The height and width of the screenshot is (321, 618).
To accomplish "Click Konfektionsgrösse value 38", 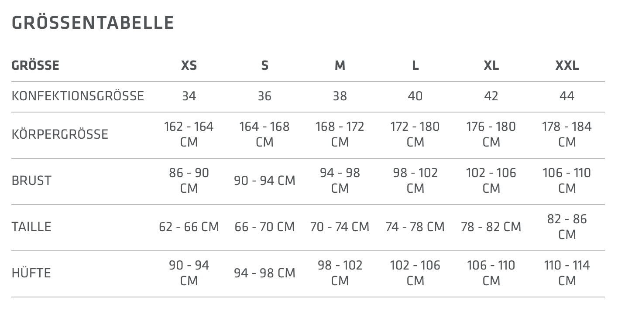I will pyautogui.click(x=340, y=96).
